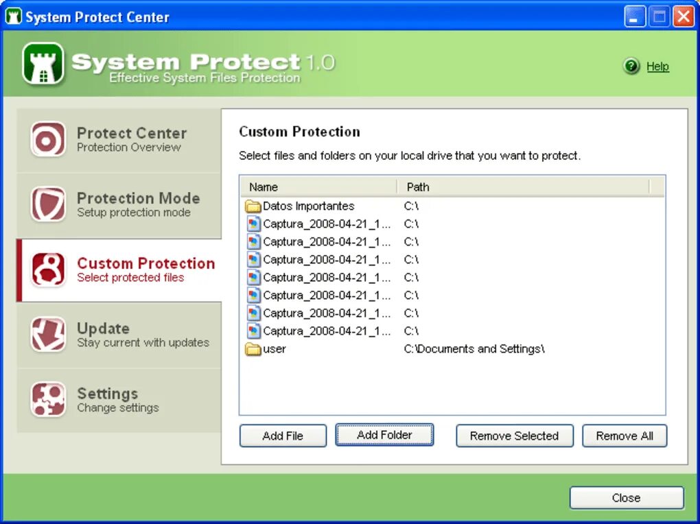Click the Add Folder button
The image size is (700, 524).
(384, 435)
